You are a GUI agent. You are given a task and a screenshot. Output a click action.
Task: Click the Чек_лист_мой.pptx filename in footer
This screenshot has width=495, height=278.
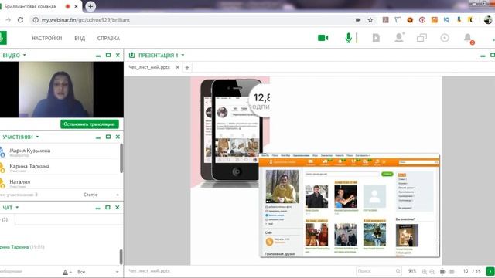149,271
